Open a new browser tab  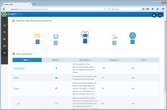[x=34, y=4]
